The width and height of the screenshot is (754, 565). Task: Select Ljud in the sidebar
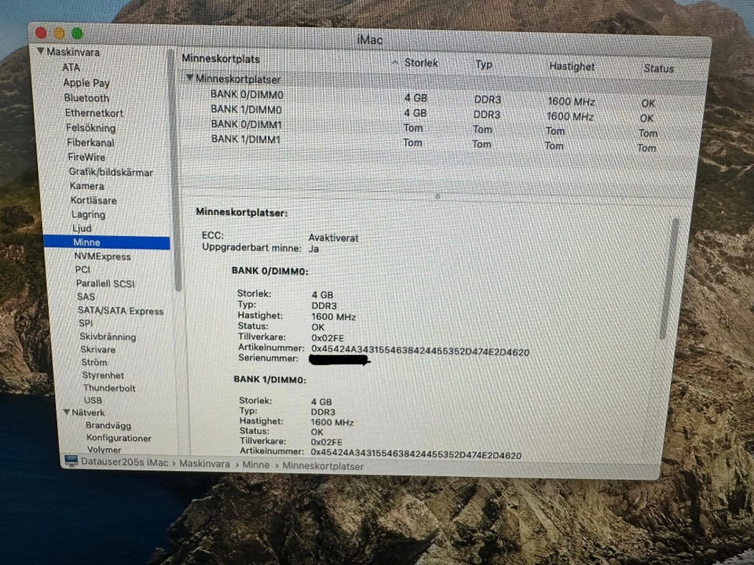82,228
